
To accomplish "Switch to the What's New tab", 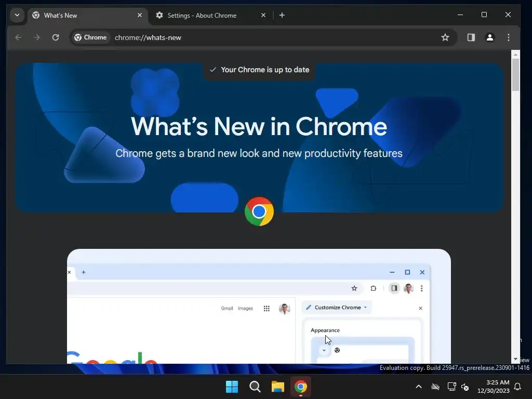I will click(87, 15).
